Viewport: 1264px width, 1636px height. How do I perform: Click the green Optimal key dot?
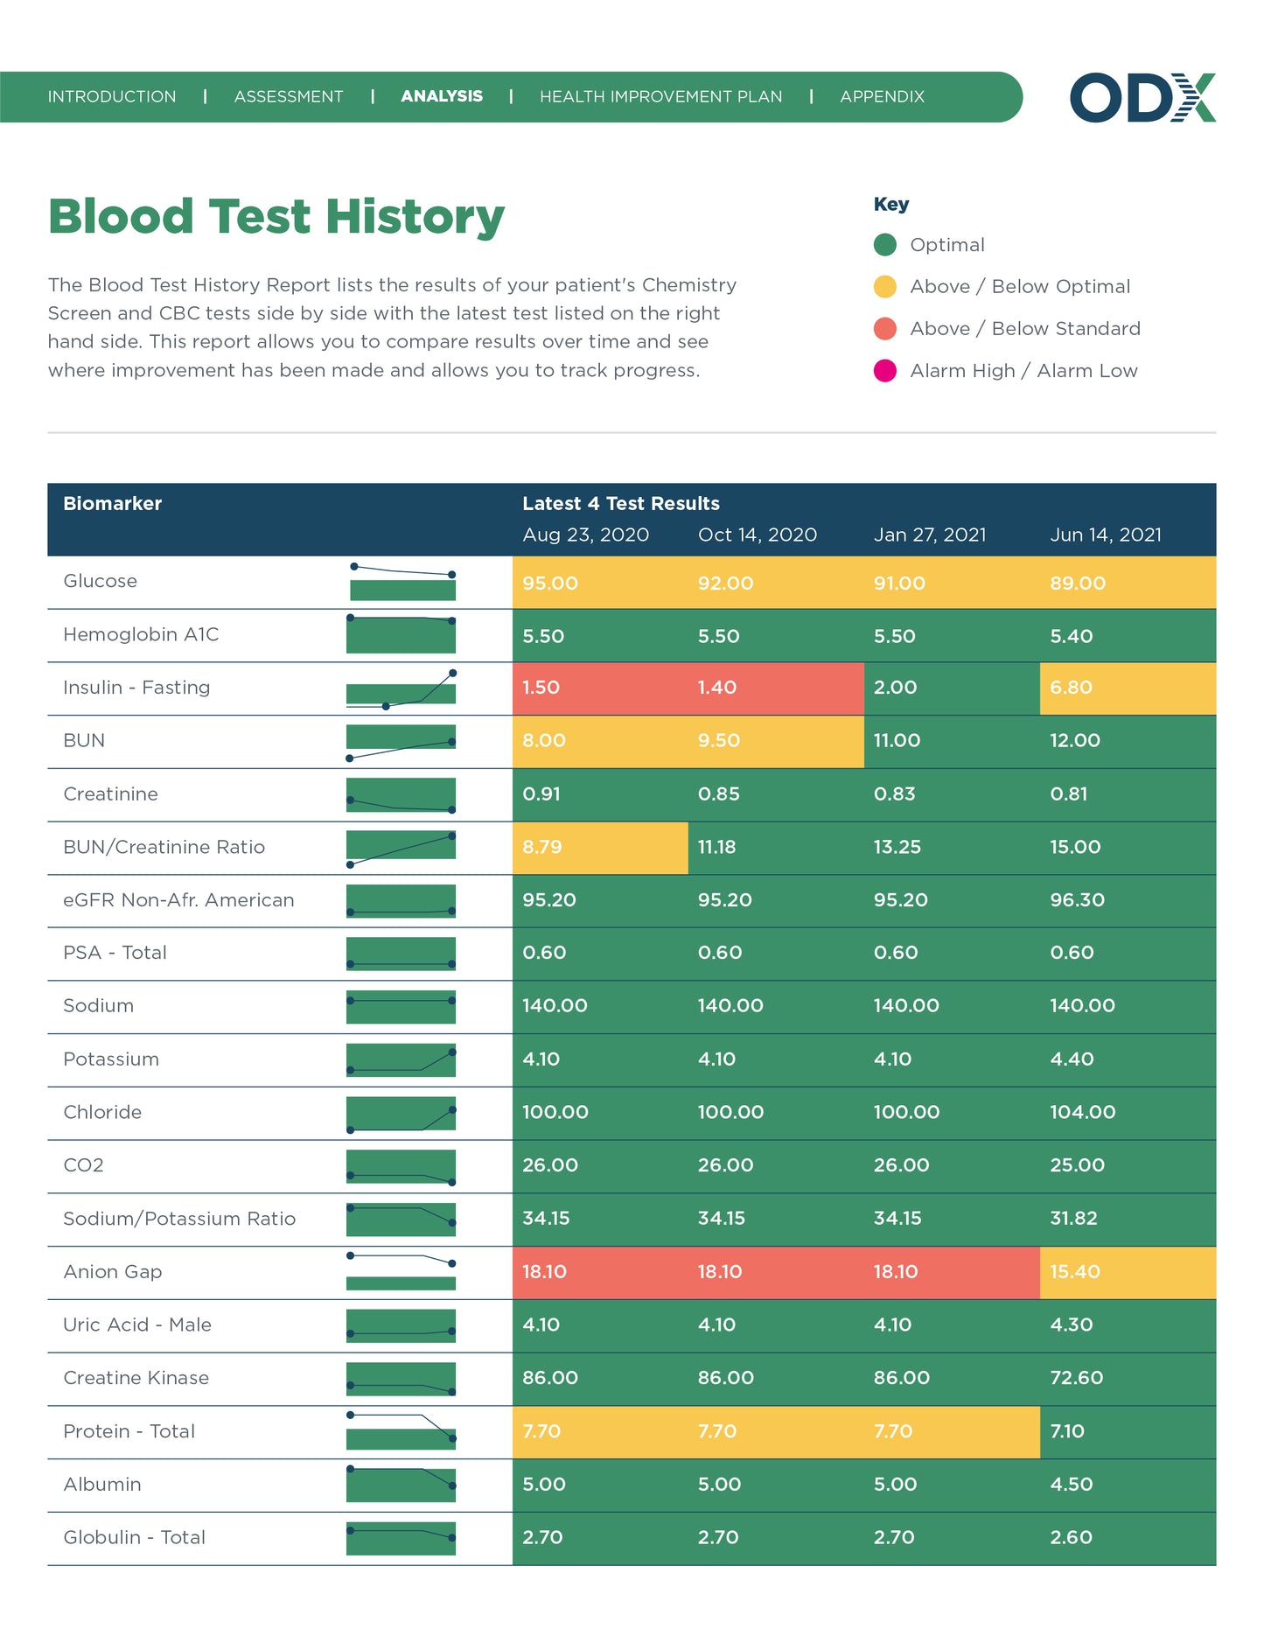pyautogui.click(x=884, y=245)
